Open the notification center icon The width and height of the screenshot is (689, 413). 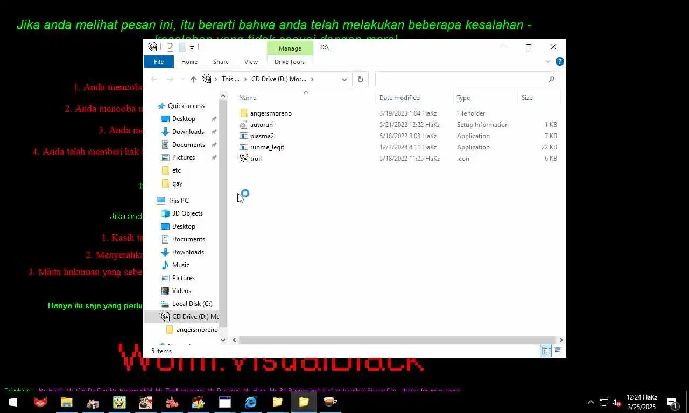(672, 402)
